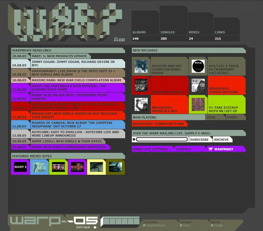263x231 pixels.
Task: Start playback with the Start button
Action: (236, 117)
